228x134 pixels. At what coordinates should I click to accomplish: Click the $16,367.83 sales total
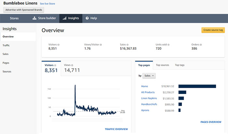tap(128, 48)
